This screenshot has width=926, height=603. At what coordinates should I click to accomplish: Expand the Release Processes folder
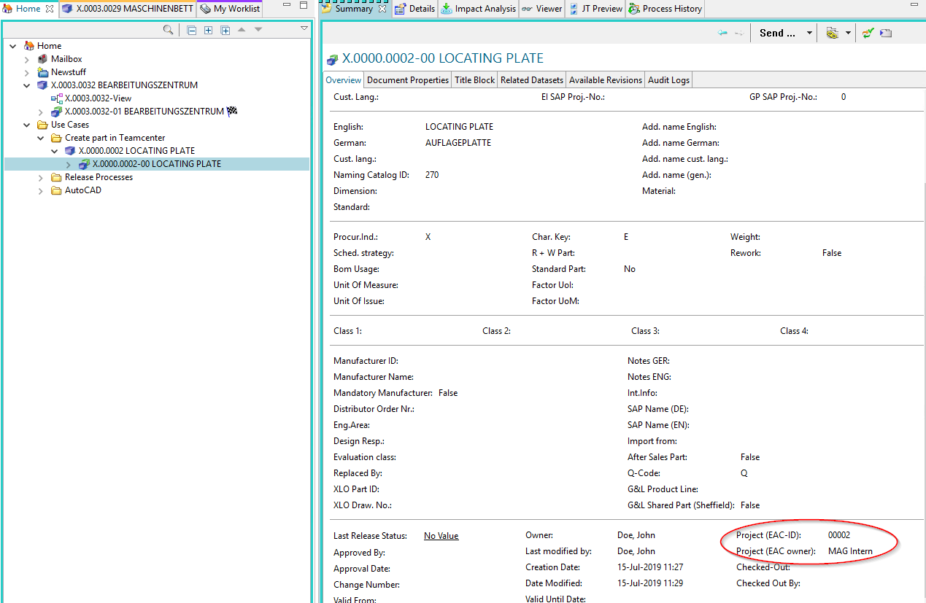click(x=41, y=177)
